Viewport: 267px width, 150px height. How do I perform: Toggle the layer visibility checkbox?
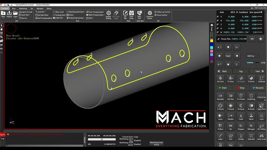pyautogui.click(x=211, y=34)
